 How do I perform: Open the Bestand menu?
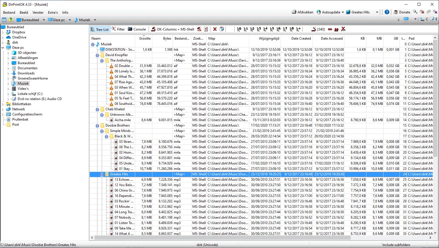click(9, 13)
